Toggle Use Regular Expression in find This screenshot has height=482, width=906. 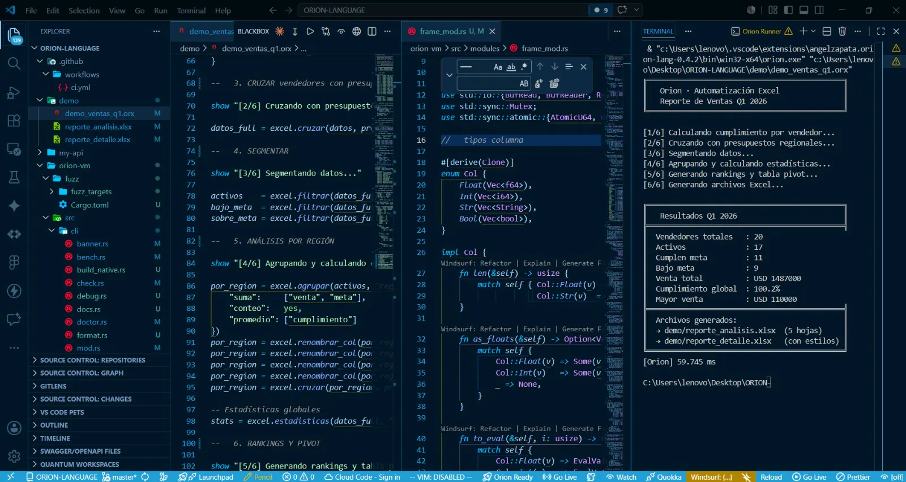coord(524,67)
